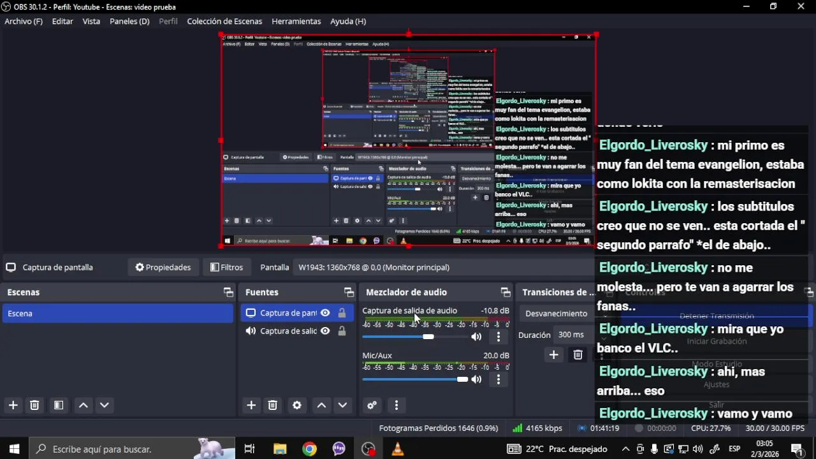The height and width of the screenshot is (459, 816).
Task: Click the OBS Studio icon in the taskbar
Action: click(368, 449)
